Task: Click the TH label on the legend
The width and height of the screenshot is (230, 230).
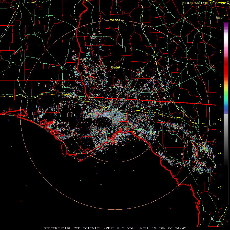Action: pos(220,199)
